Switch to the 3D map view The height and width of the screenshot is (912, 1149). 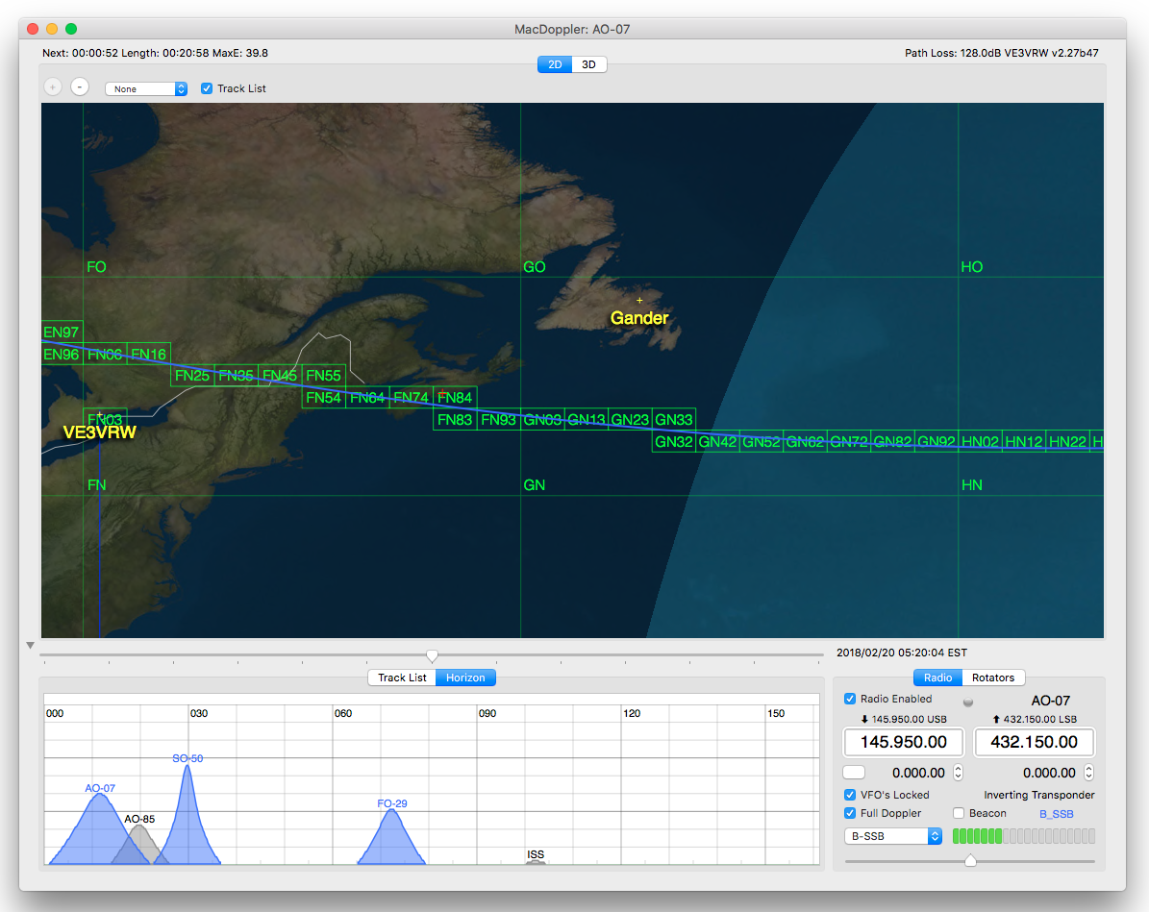[x=589, y=64]
